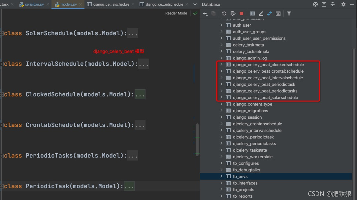The width and height of the screenshot is (357, 200).
Task: Open the query console QL icon
Action: click(x=278, y=13)
